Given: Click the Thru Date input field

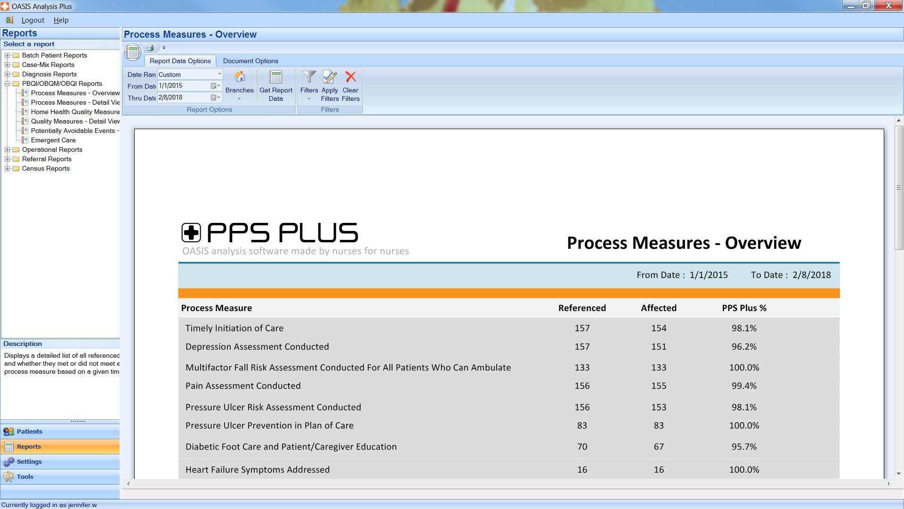Looking at the screenshot, I should coord(183,98).
